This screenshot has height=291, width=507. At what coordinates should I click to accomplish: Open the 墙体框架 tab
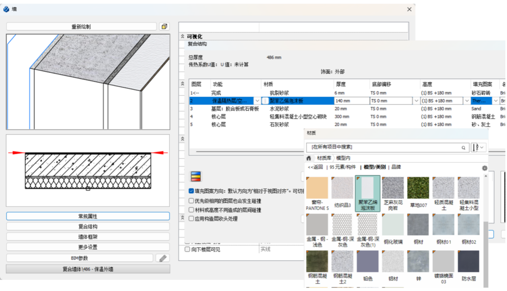pos(88,237)
